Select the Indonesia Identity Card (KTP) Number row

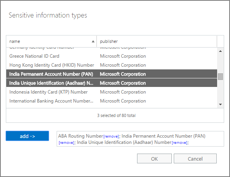[112, 92]
